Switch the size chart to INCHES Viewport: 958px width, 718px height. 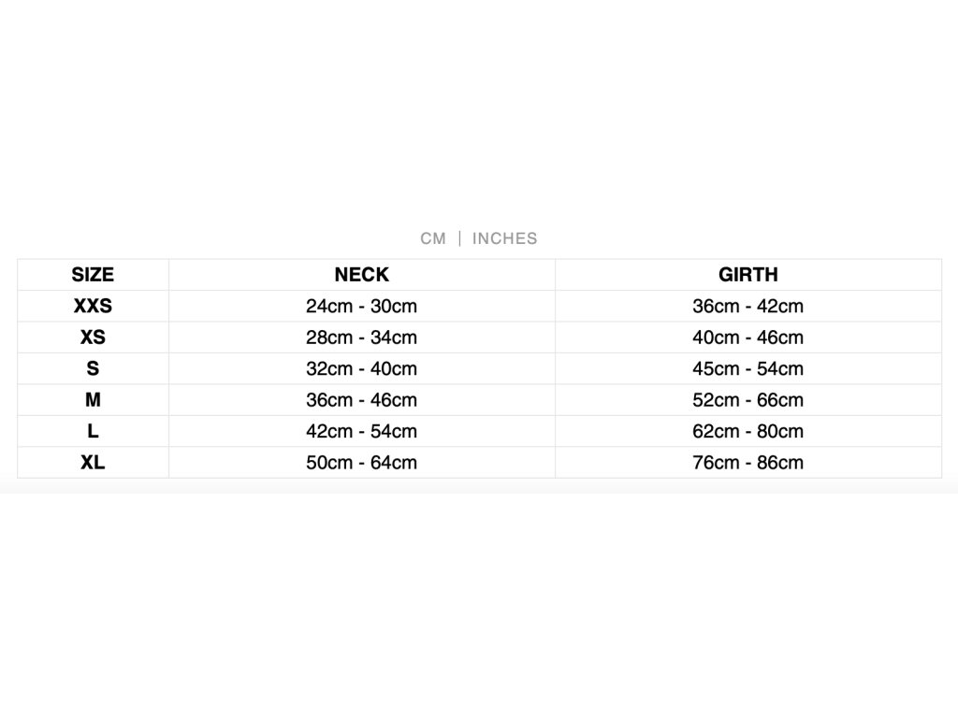coord(504,238)
